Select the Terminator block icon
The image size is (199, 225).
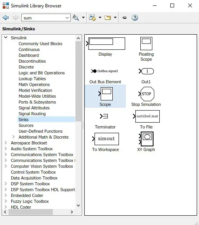pyautogui.click(x=104, y=116)
